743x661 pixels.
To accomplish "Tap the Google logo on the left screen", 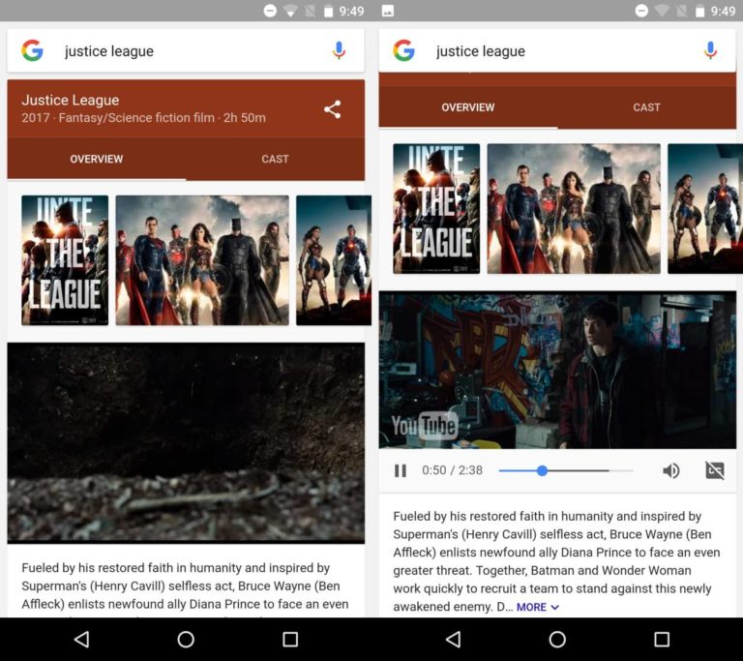I will pos(32,50).
